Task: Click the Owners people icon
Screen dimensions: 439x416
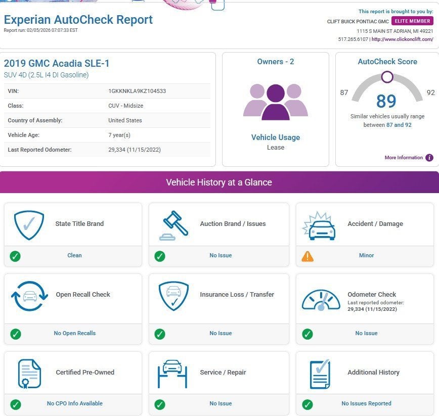Action: [x=275, y=102]
